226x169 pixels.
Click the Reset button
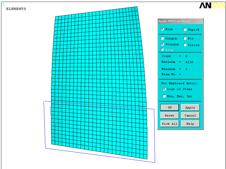pos(170,115)
